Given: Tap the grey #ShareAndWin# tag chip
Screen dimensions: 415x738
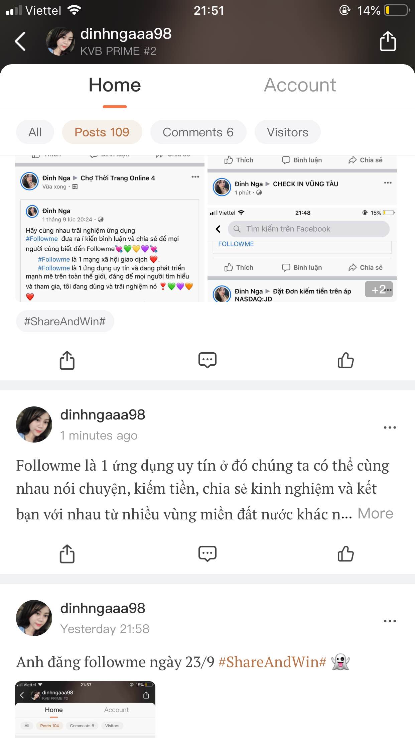Looking at the screenshot, I should pyautogui.click(x=65, y=321).
